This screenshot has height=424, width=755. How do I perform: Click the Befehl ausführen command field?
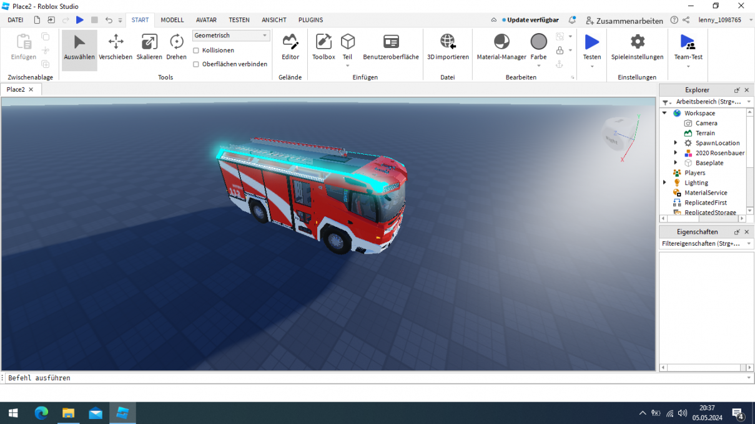[x=375, y=378]
